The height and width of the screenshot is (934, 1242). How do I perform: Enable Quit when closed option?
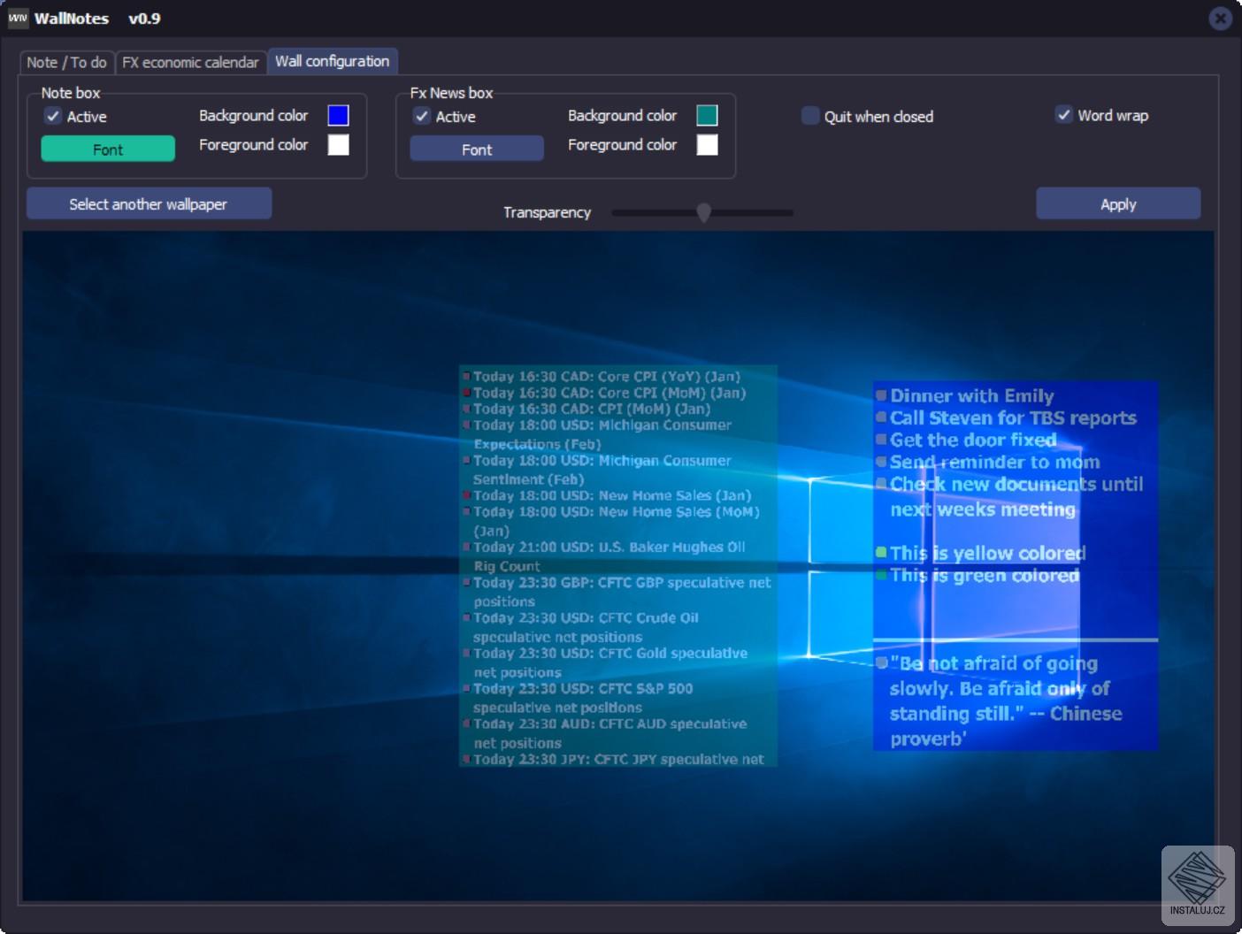point(810,116)
